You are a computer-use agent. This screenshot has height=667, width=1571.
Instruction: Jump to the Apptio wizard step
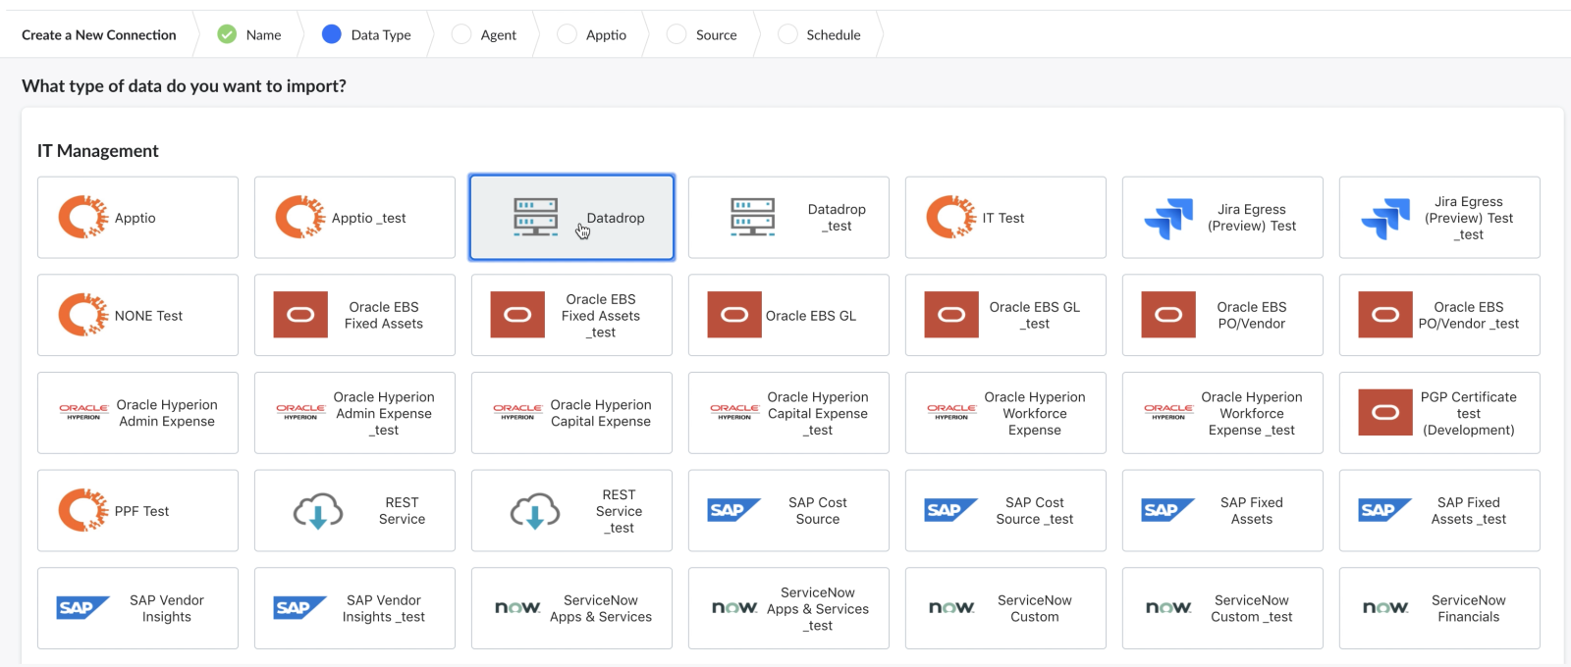[x=592, y=34]
